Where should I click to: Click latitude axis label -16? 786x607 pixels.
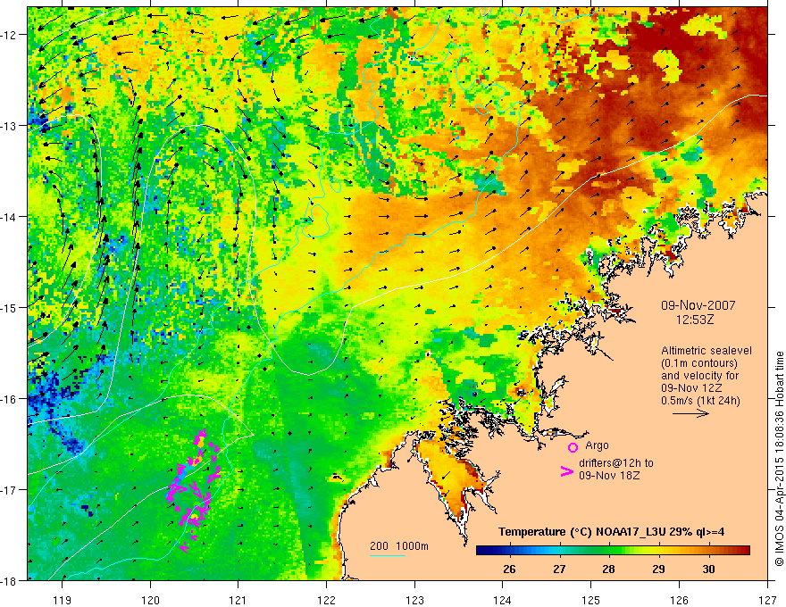pos(10,399)
